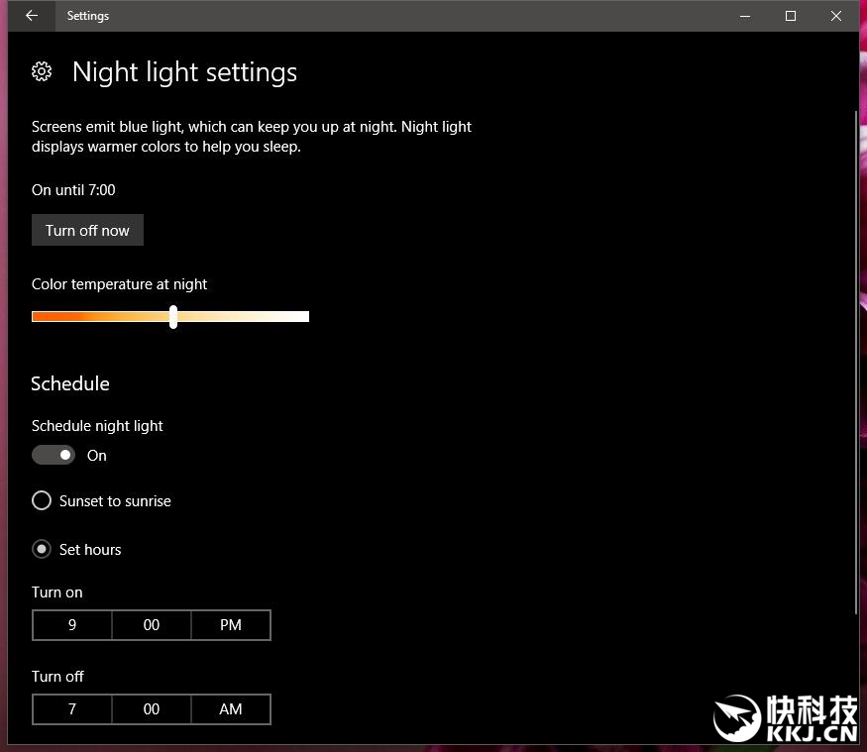This screenshot has height=752, width=867.
Task: Select the Sunset to sunrise option
Action: pyautogui.click(x=42, y=501)
